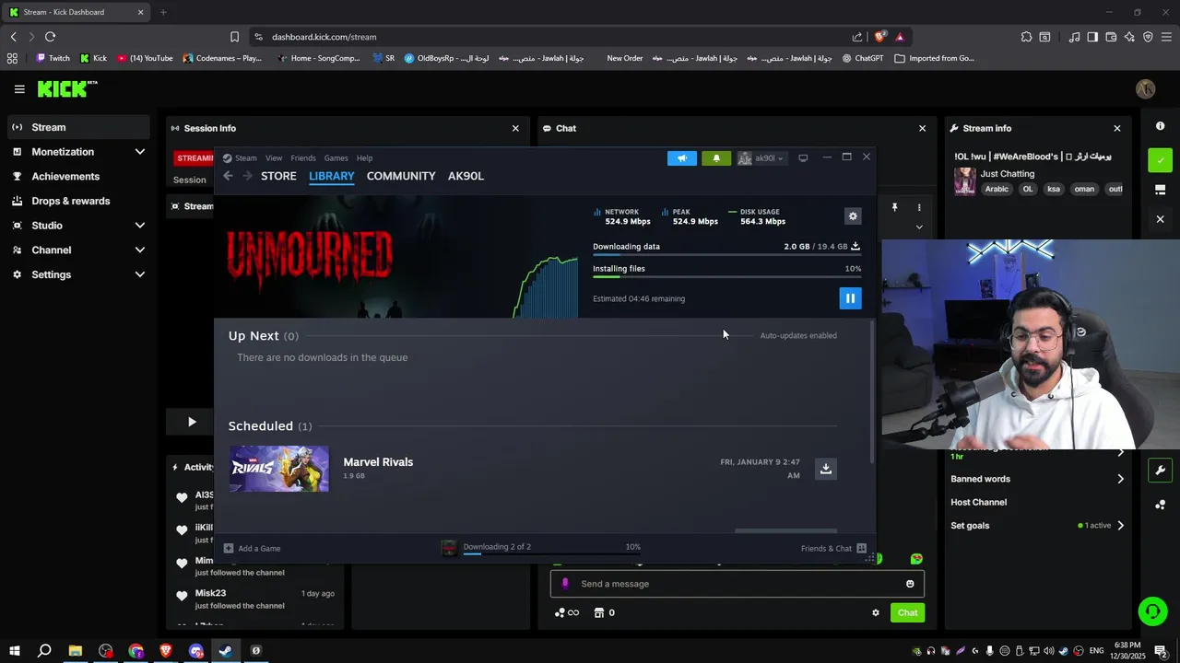Viewport: 1180px width, 663px height.
Task: Open the green support headset button
Action: tap(1151, 611)
